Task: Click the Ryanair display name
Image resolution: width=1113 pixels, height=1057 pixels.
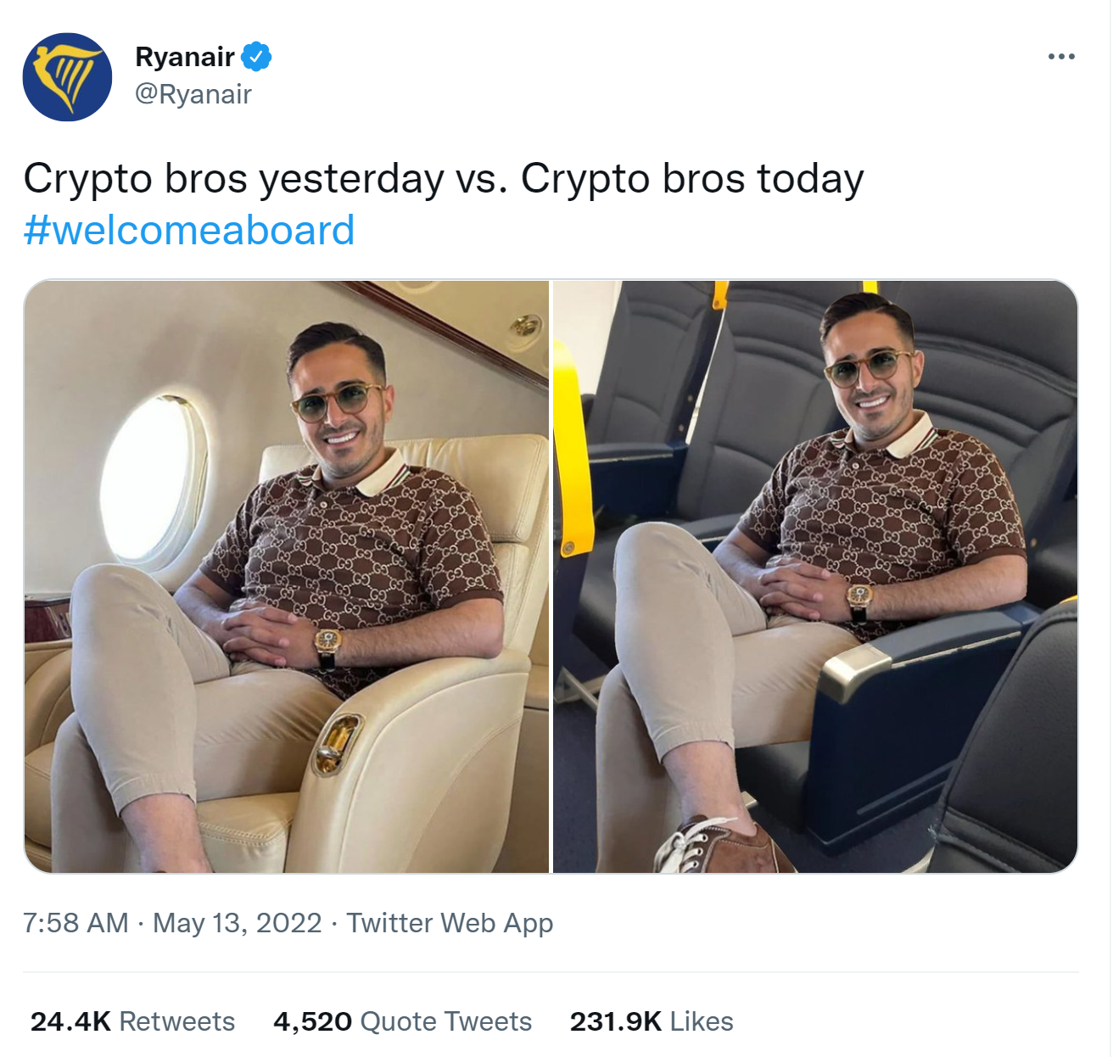Action: tap(185, 57)
